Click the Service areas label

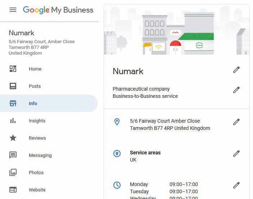pos(145,153)
